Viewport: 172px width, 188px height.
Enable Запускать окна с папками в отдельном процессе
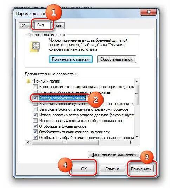(x=35, y=109)
